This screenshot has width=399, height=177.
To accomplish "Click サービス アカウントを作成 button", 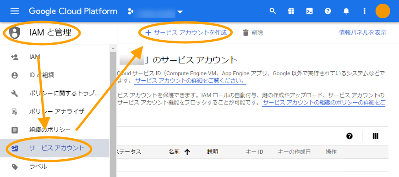I will (186, 33).
